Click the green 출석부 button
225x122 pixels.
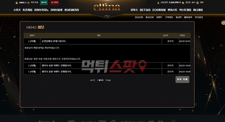[x=44, y=2]
